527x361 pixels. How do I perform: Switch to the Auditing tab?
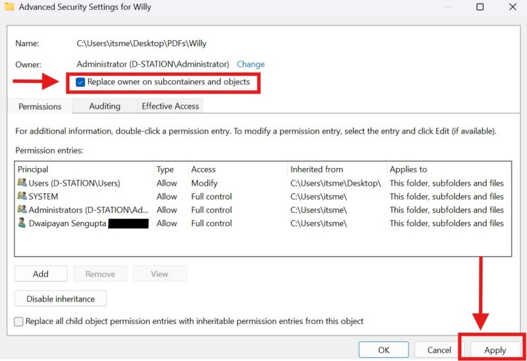coord(105,106)
